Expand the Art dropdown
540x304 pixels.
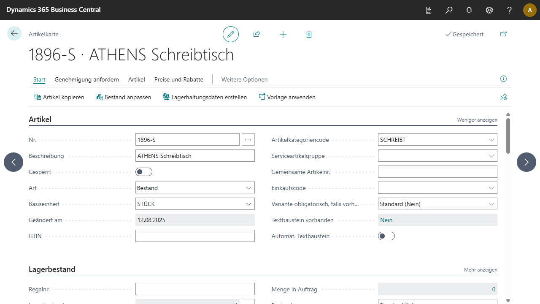click(x=248, y=188)
